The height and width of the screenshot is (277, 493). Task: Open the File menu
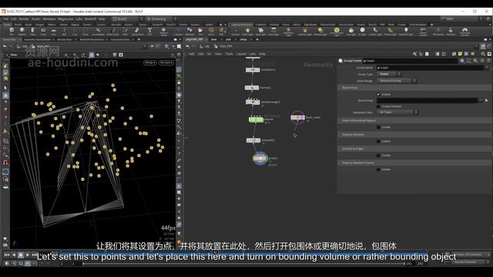(x=6, y=19)
